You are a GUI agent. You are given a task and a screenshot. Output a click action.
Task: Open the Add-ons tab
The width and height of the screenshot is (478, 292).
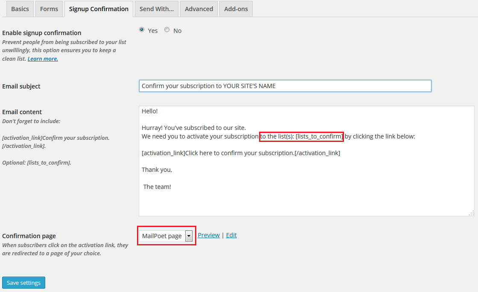pos(236,9)
